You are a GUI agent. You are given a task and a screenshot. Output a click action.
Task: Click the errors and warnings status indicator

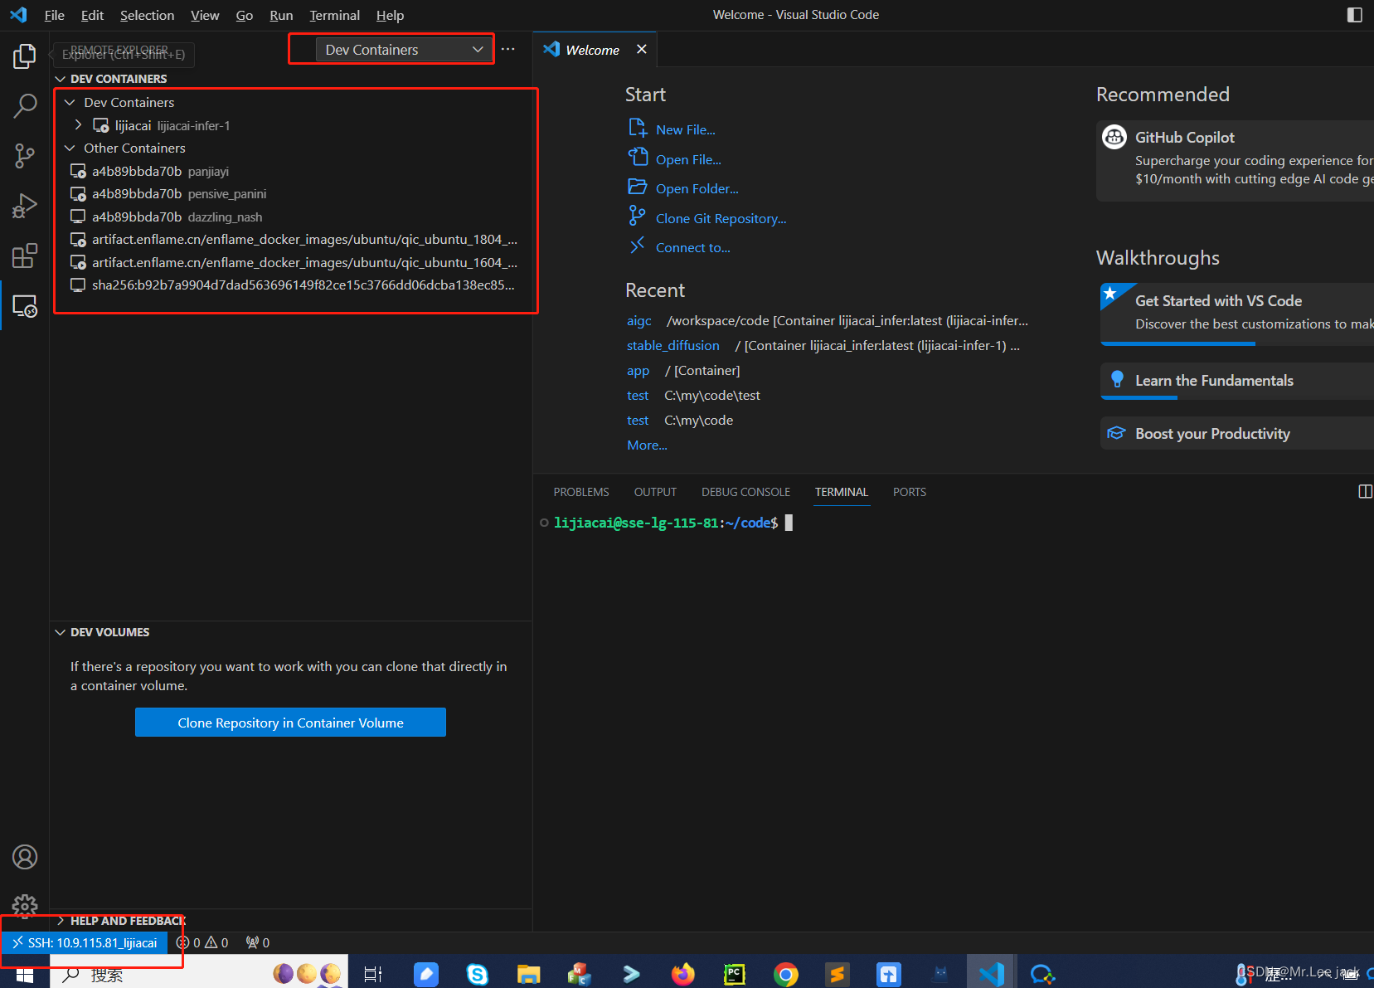click(x=202, y=942)
